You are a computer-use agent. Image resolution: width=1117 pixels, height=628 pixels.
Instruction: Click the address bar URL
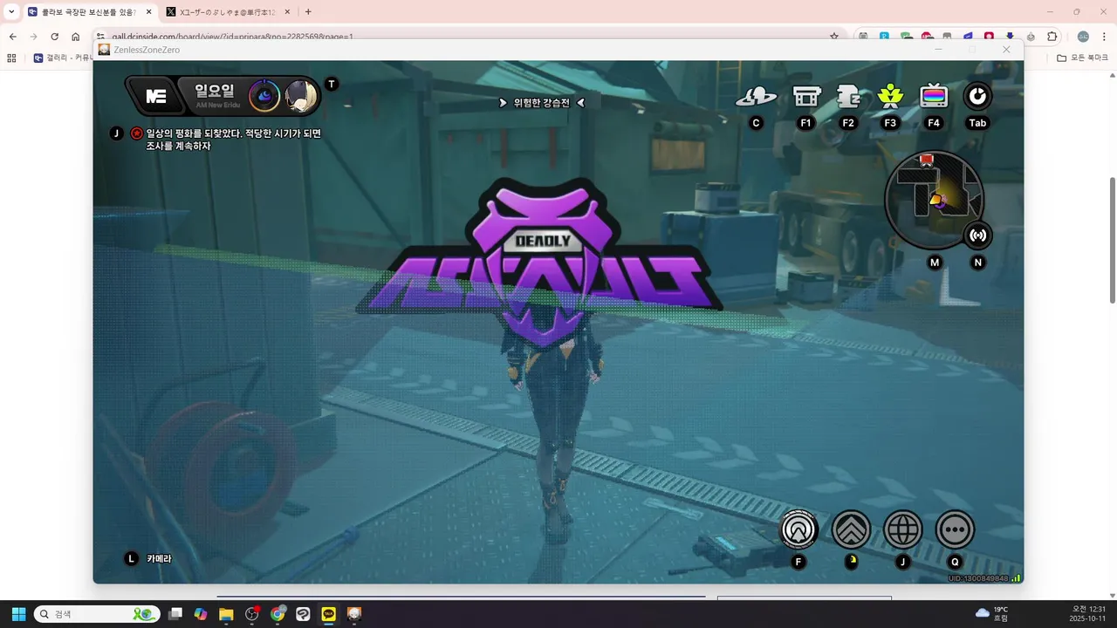(231, 37)
